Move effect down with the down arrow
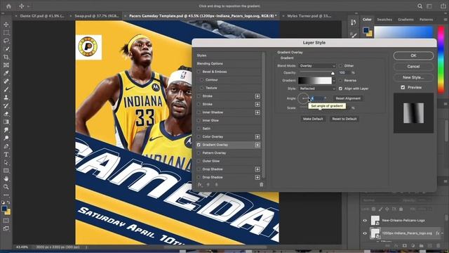Image resolution: width=449 pixels, height=253 pixels. tap(217, 185)
